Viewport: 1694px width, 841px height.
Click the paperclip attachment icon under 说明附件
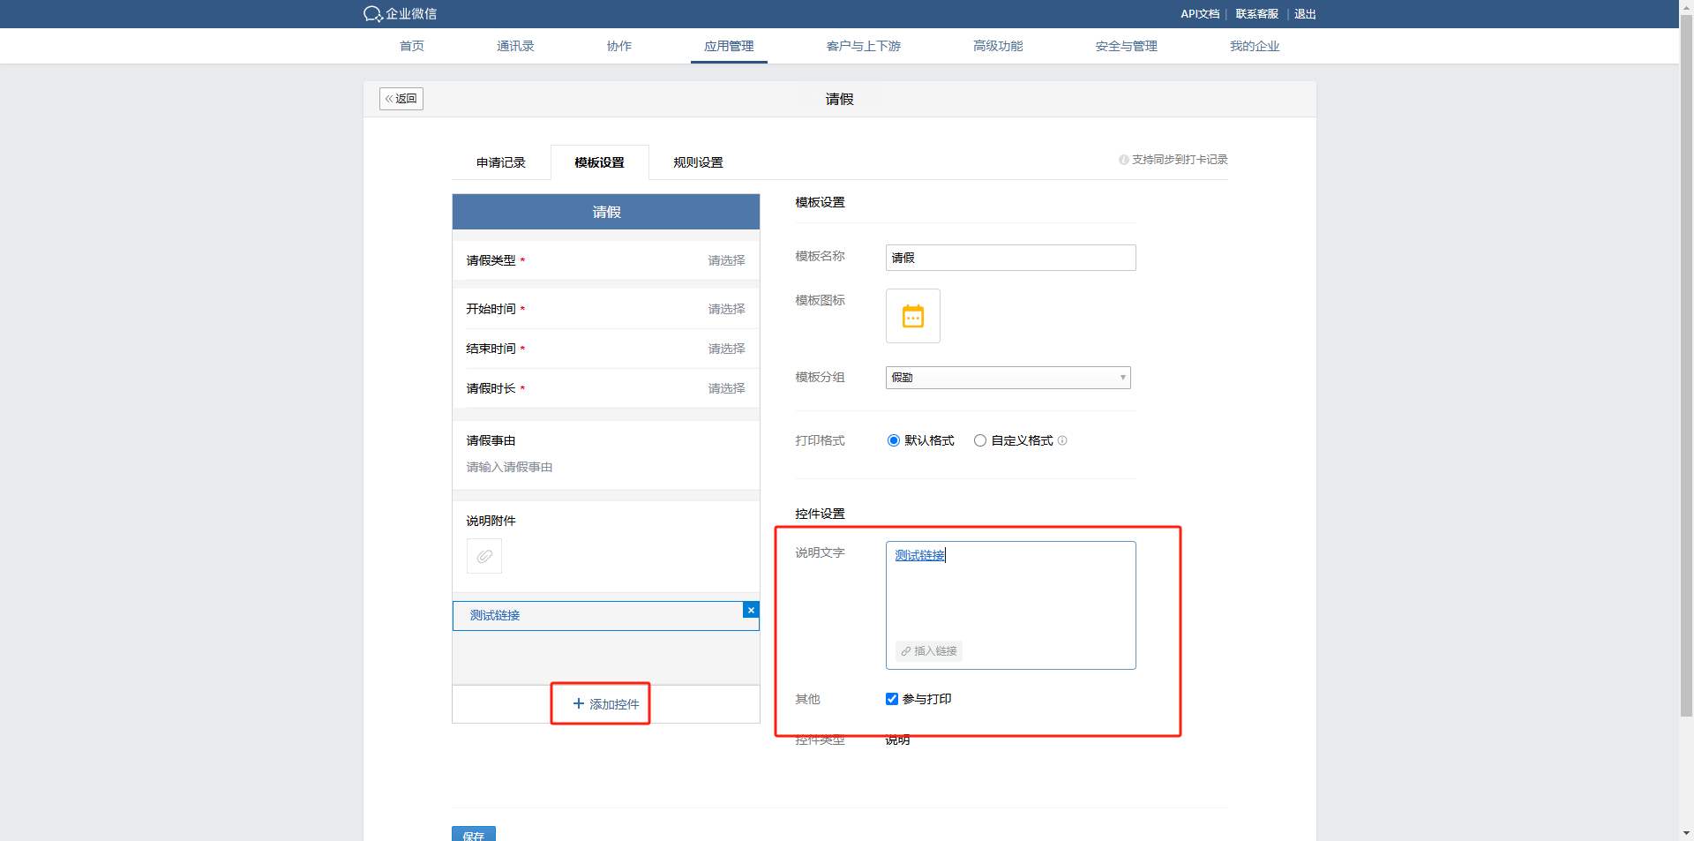(x=484, y=556)
